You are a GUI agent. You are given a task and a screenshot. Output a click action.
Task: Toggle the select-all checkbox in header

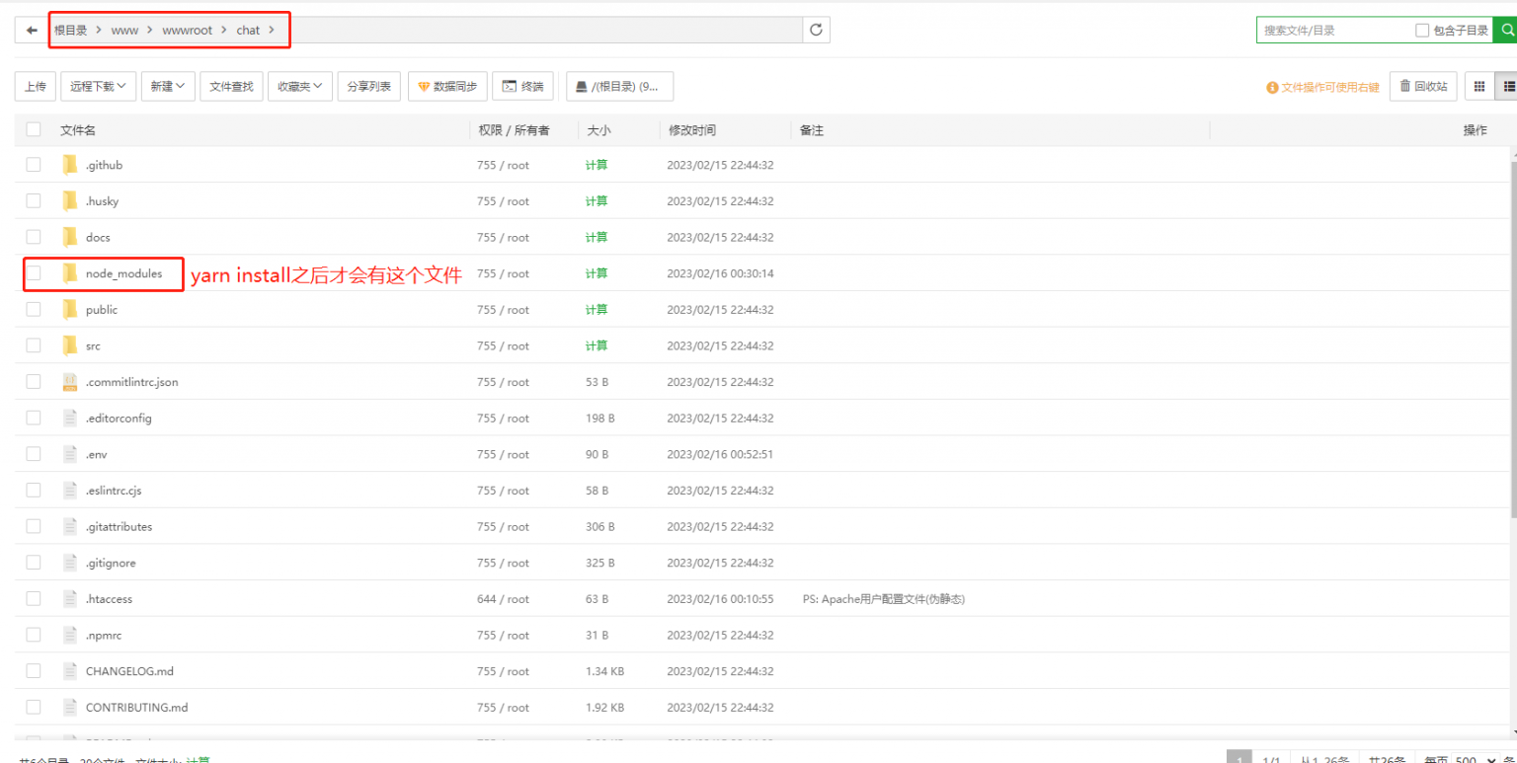34,129
